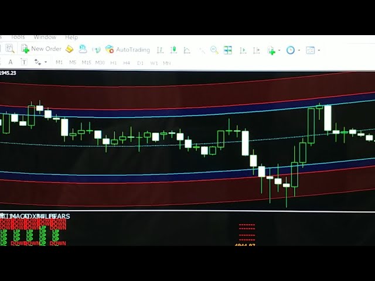Open the Tools menu

point(18,37)
